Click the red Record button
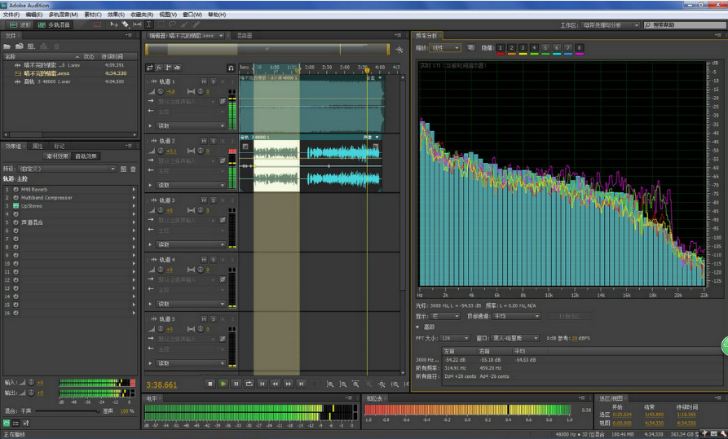728x439 pixels. coord(315,384)
